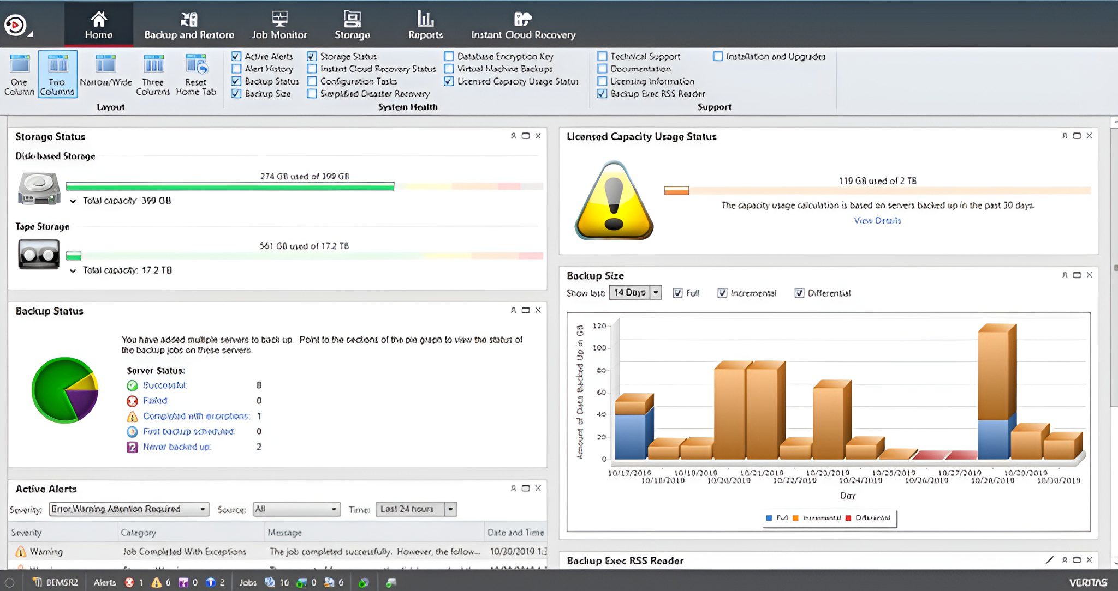Pin the Storage Status panel

coord(513,136)
